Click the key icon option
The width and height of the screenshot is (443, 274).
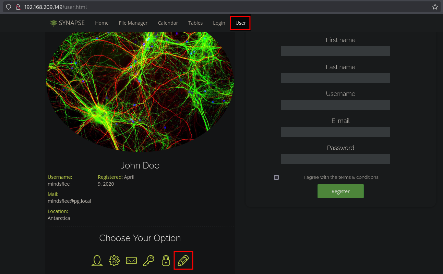(148, 261)
